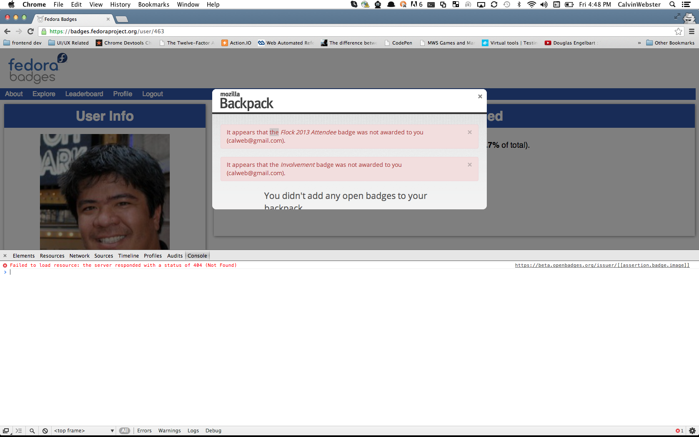Filter console to All messages
The height and width of the screenshot is (437, 699).
[x=125, y=431]
